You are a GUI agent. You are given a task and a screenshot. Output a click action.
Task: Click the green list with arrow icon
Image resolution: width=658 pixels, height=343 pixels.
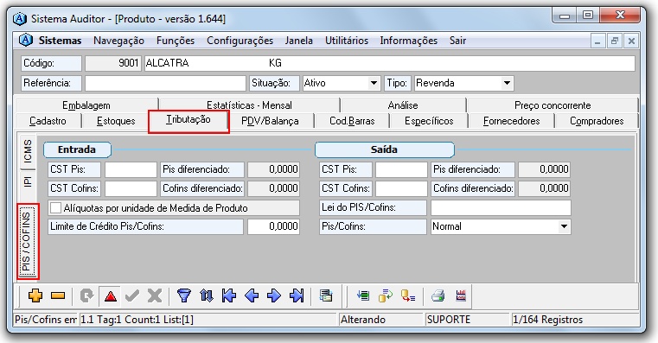[x=363, y=295]
